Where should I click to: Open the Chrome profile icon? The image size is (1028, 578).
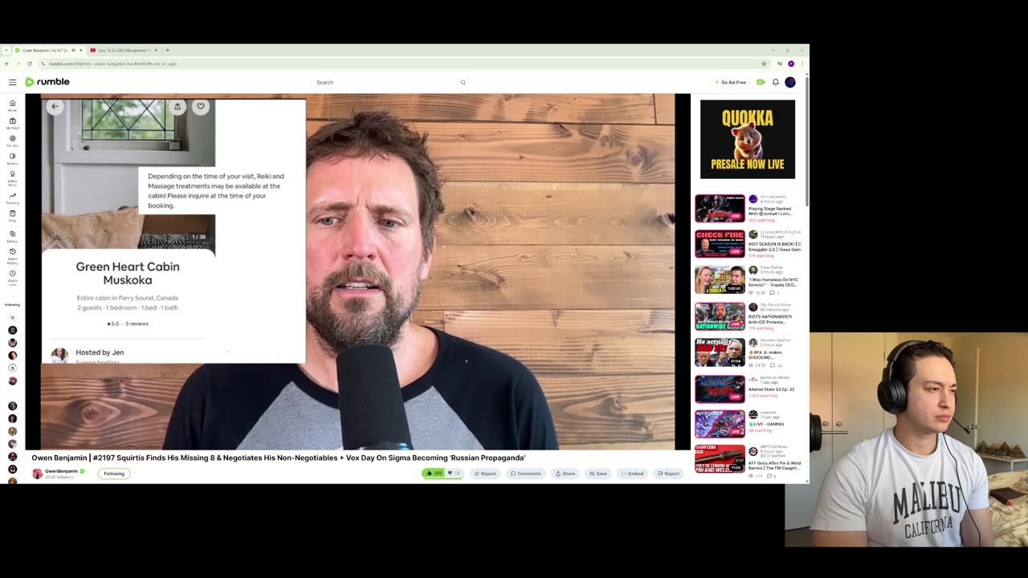click(791, 63)
